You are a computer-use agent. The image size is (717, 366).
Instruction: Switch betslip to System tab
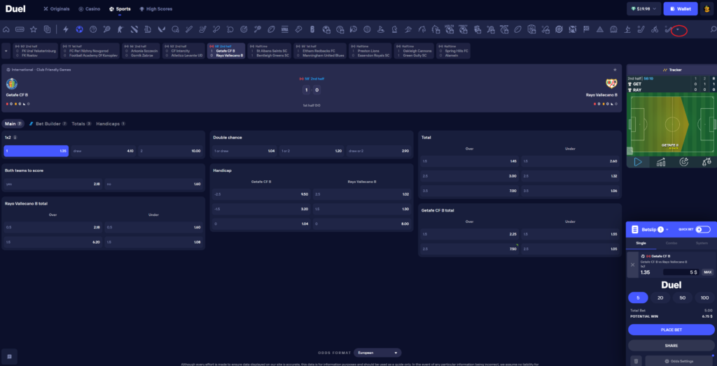tap(700, 244)
